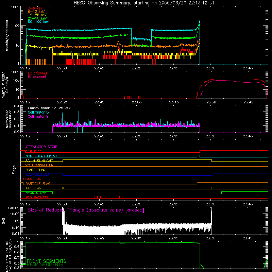Click the counts/s/detector axis label
The image size is (272, 272).
point(7,35)
